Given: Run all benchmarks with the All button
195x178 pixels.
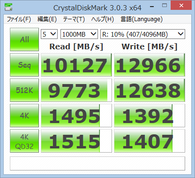Looking at the screenshot, I should pos(24,39).
